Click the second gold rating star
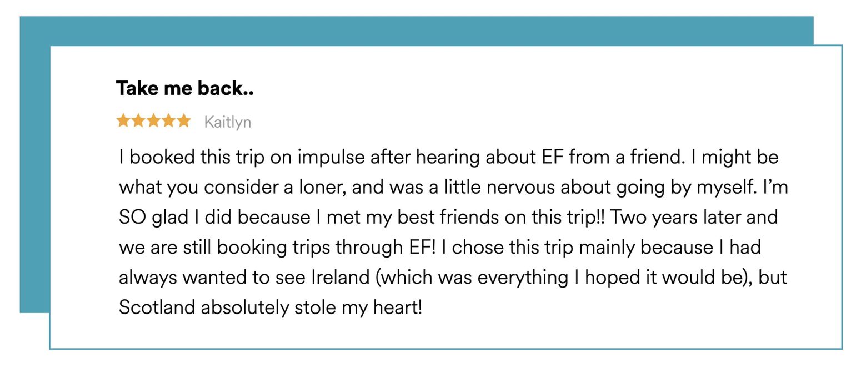The image size is (861, 368). click(138, 120)
